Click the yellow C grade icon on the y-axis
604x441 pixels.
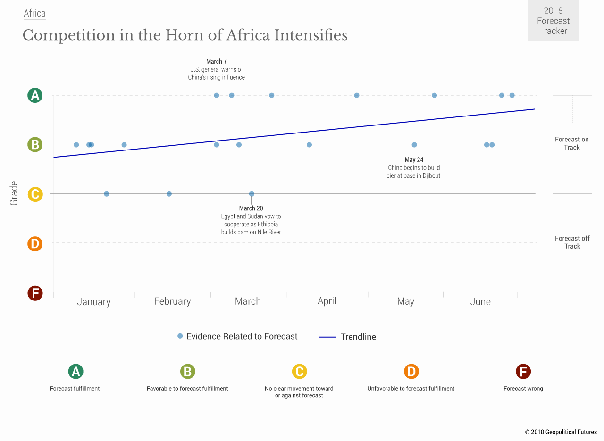(x=34, y=194)
